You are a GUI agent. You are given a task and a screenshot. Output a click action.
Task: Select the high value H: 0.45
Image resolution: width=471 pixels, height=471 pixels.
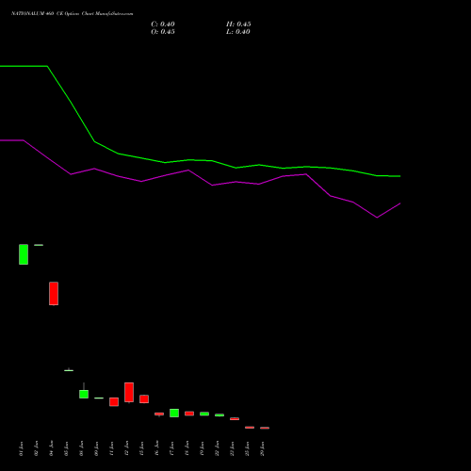click(238, 24)
